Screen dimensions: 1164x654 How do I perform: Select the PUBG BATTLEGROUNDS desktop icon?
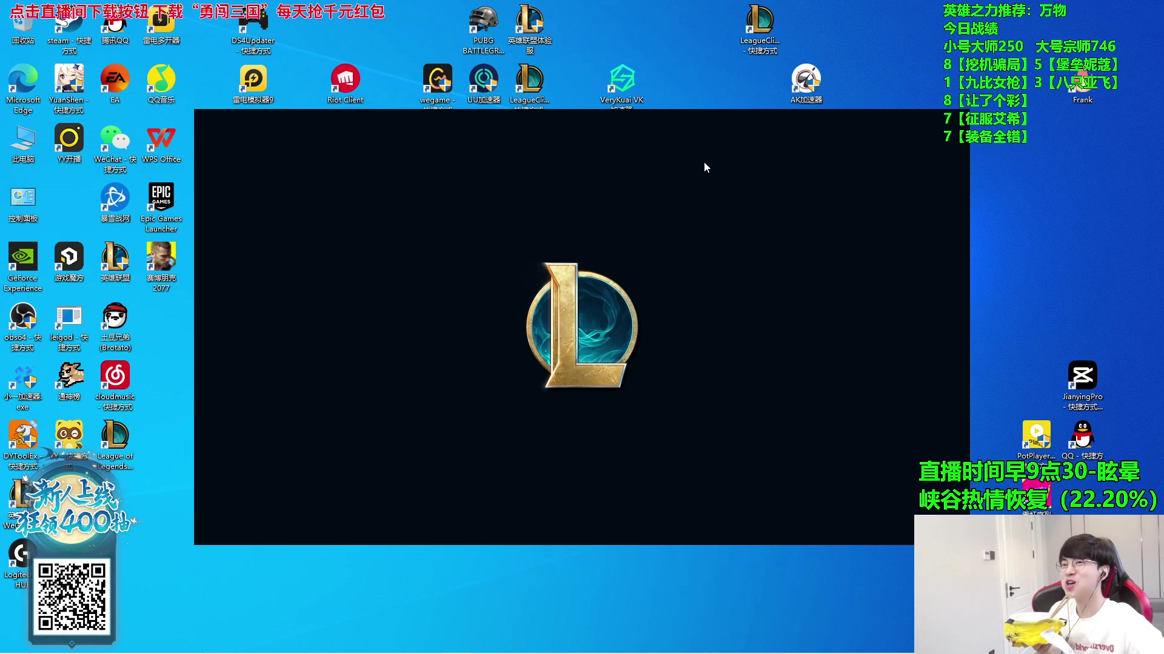tap(484, 29)
